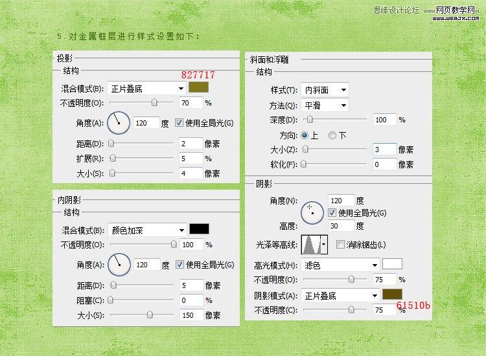Click shadow mode opacity field 75
486x356 pixels.
pos(385,310)
